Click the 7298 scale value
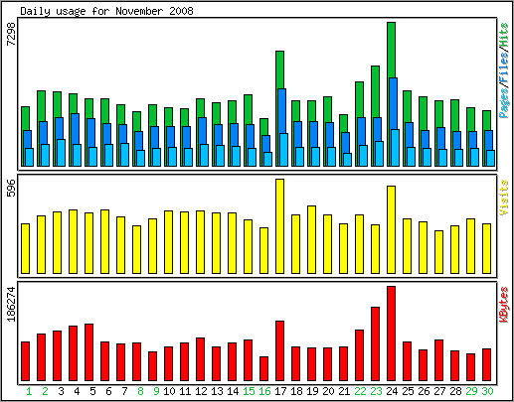The height and width of the screenshot is (402, 514). [x=11, y=34]
